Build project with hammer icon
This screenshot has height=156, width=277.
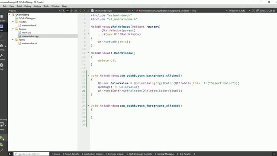[1, 151]
